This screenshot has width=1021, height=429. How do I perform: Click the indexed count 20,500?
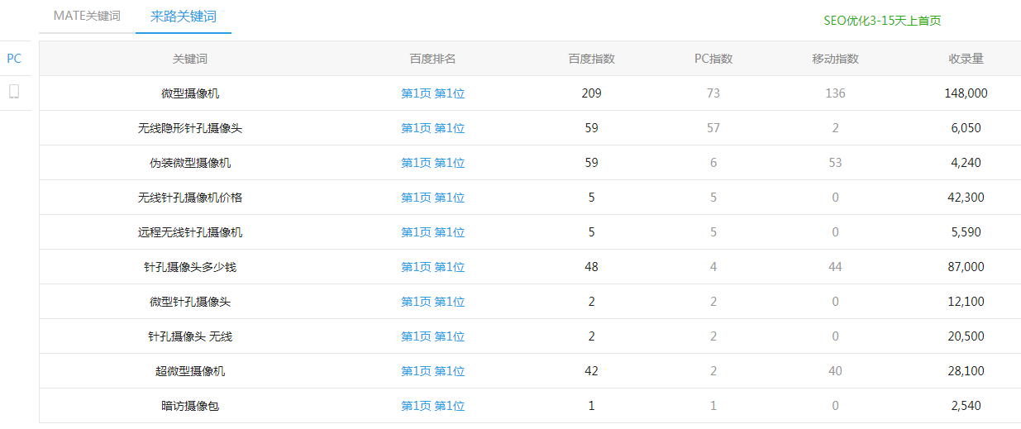point(966,336)
